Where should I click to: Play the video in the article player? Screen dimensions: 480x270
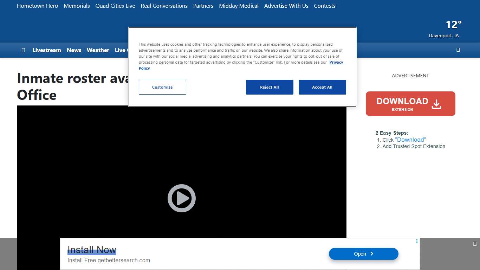coord(181,198)
